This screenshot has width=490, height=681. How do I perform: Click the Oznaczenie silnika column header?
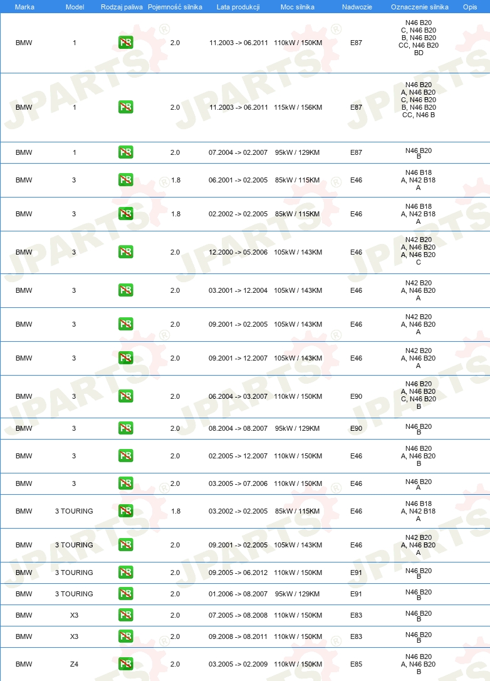pyautogui.click(x=420, y=7)
